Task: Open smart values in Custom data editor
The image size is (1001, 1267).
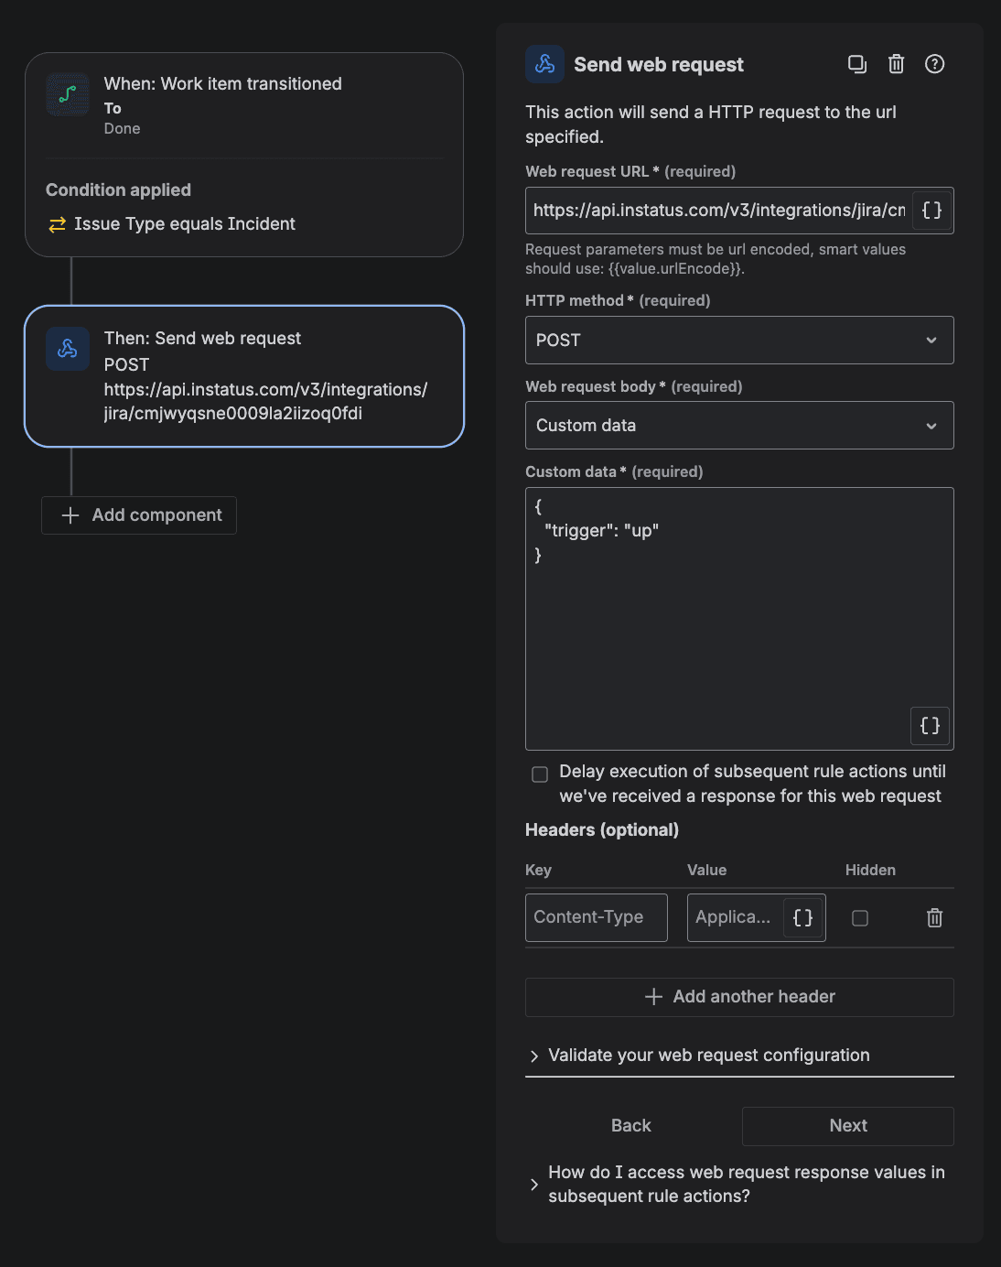Action: coord(929,725)
